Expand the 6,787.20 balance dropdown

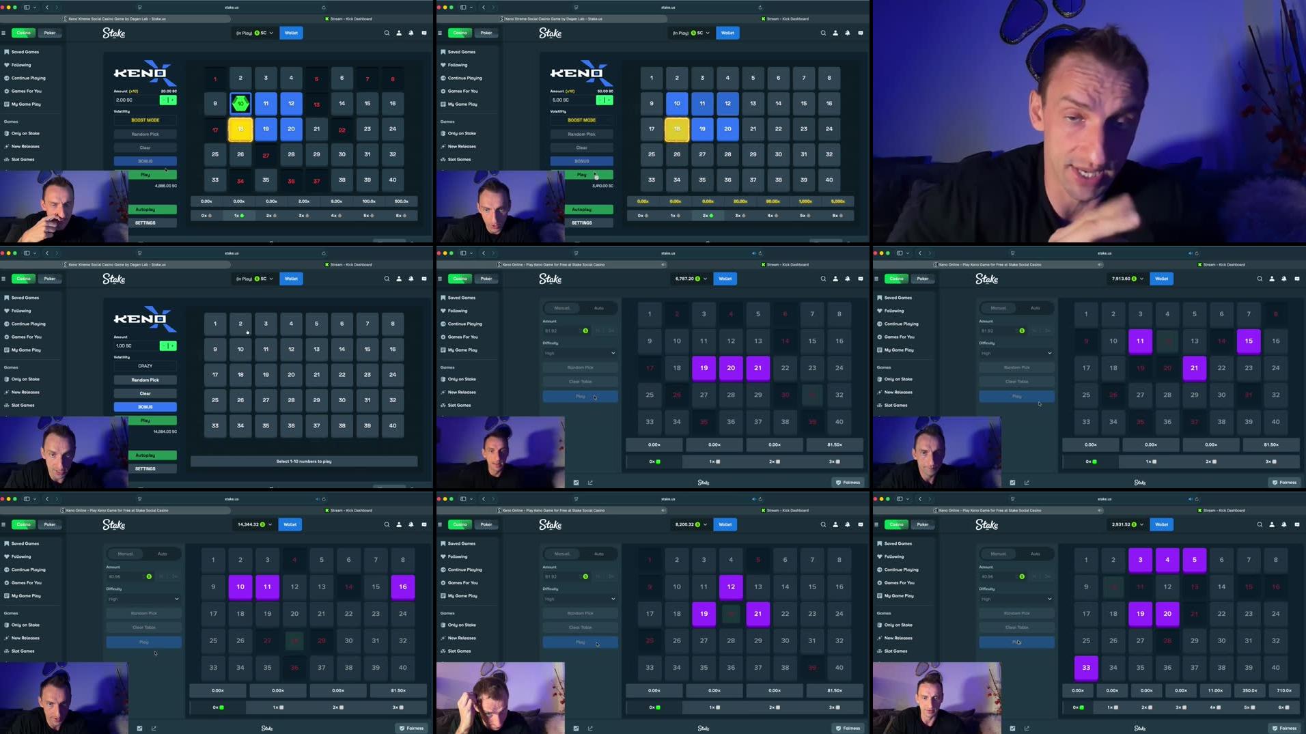(x=705, y=279)
